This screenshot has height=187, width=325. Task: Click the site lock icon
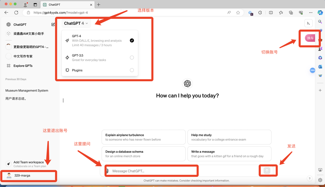[x=28, y=13]
